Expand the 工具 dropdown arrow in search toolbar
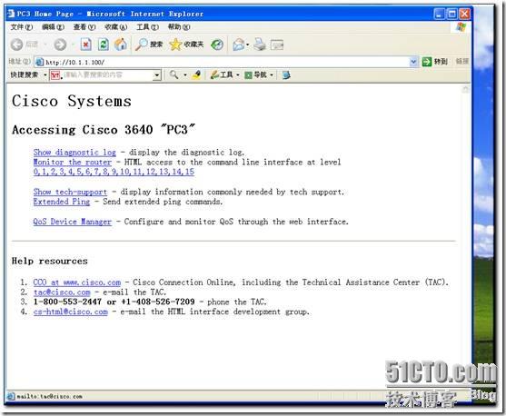The width and height of the screenshot is (506, 416). coord(238,75)
